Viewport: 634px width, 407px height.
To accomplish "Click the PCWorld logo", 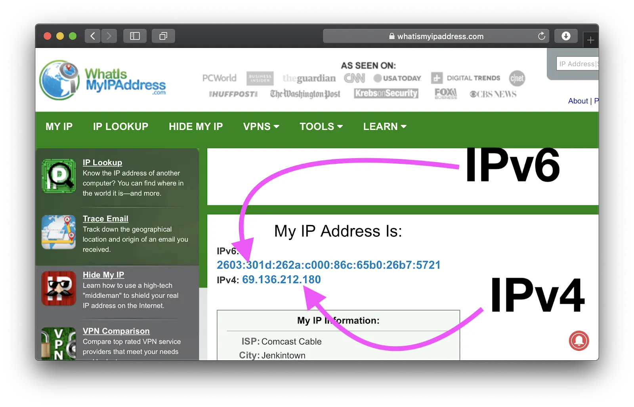I will click(219, 78).
